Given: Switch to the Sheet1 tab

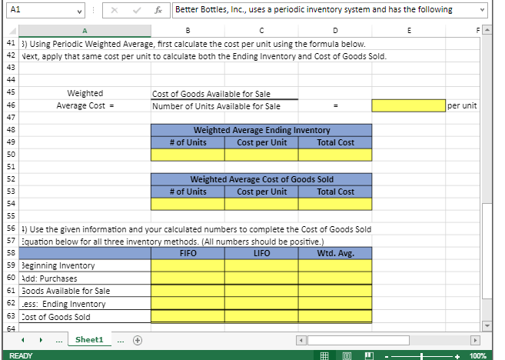Looking at the screenshot, I should (x=89, y=340).
